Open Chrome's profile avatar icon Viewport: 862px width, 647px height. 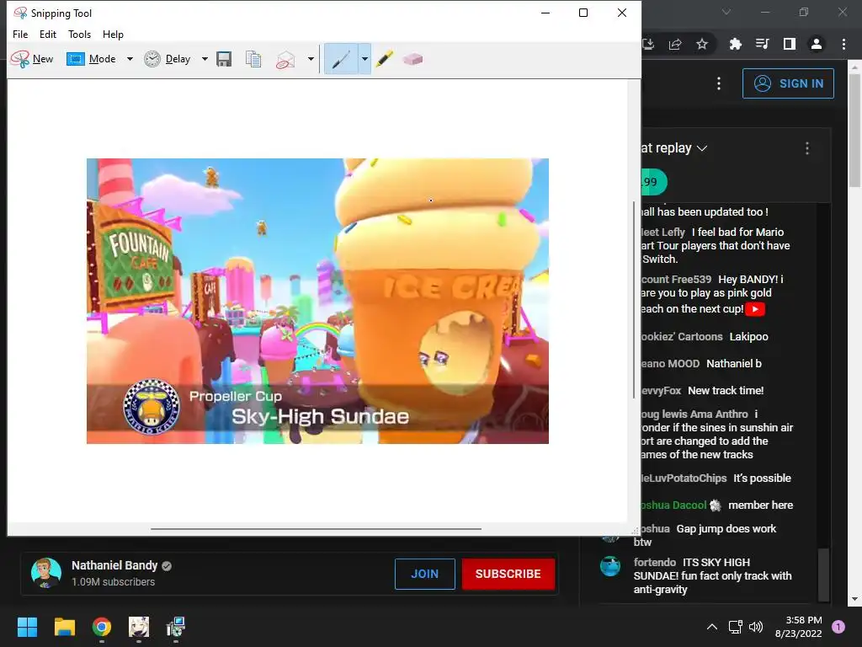817,44
